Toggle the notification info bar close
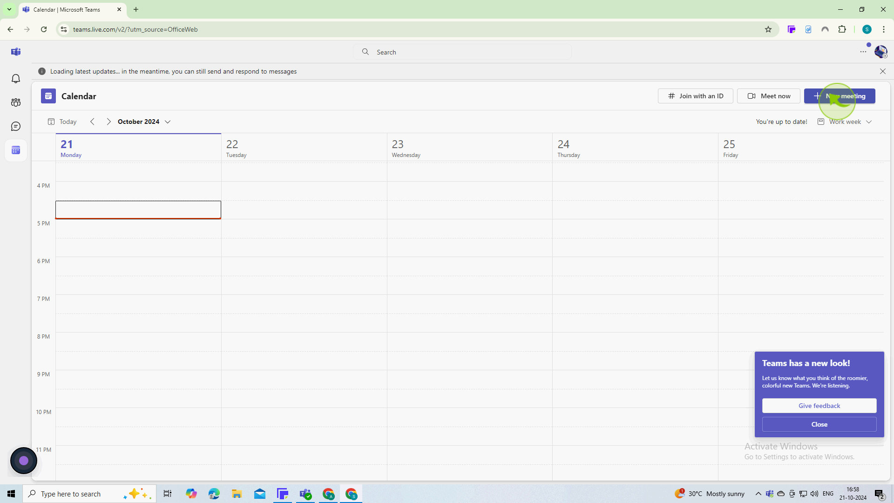The height and width of the screenshot is (503, 894). [x=883, y=71]
